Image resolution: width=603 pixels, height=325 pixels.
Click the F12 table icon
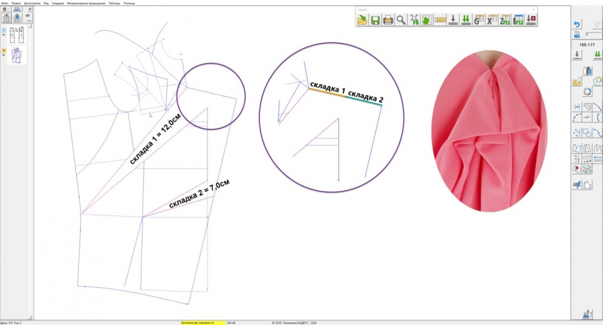(x=518, y=20)
